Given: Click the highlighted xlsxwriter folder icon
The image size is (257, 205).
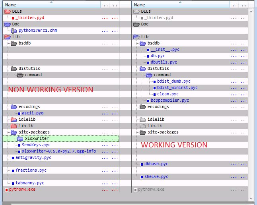Looking at the screenshot, I should 20,139.
